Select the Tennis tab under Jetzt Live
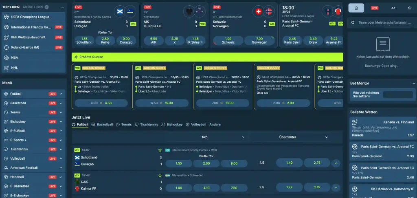 (x=124, y=124)
